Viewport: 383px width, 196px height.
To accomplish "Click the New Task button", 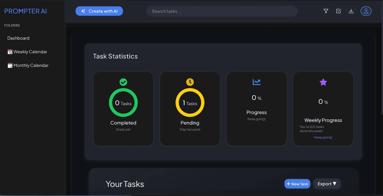I will pyautogui.click(x=297, y=184).
